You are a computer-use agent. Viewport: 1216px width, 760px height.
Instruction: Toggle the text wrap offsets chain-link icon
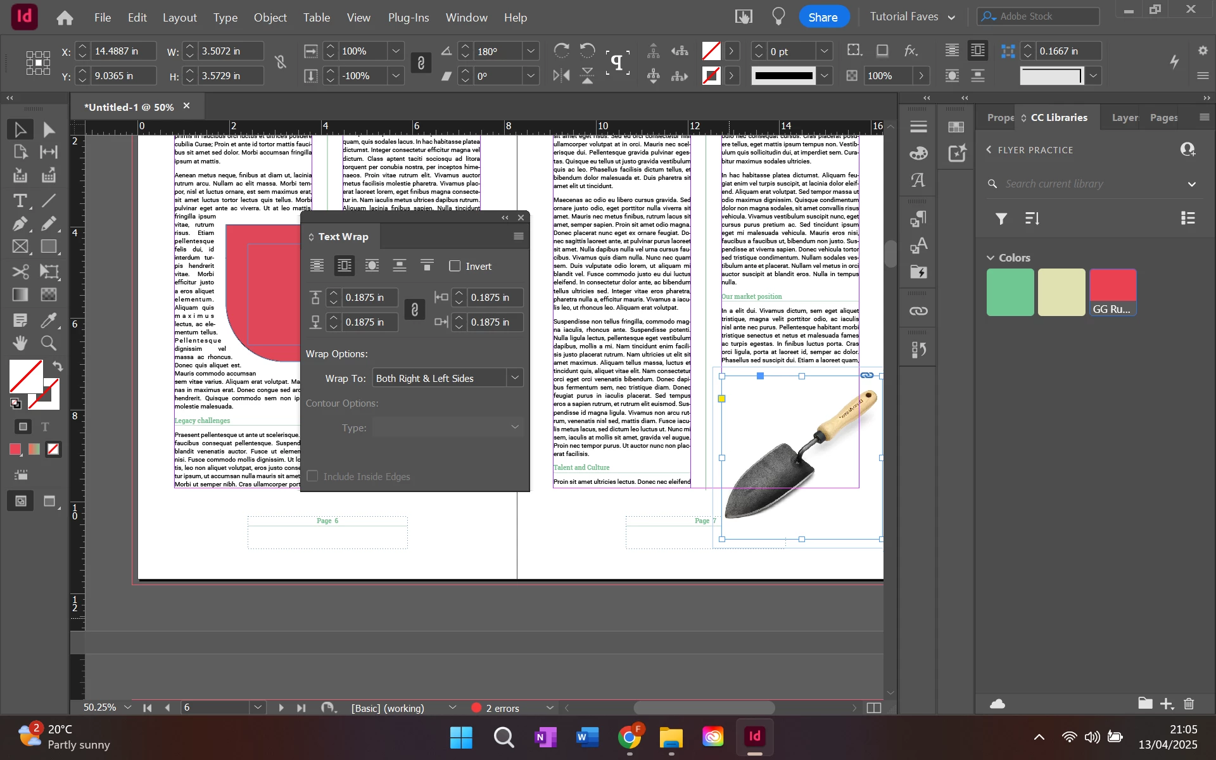click(415, 310)
